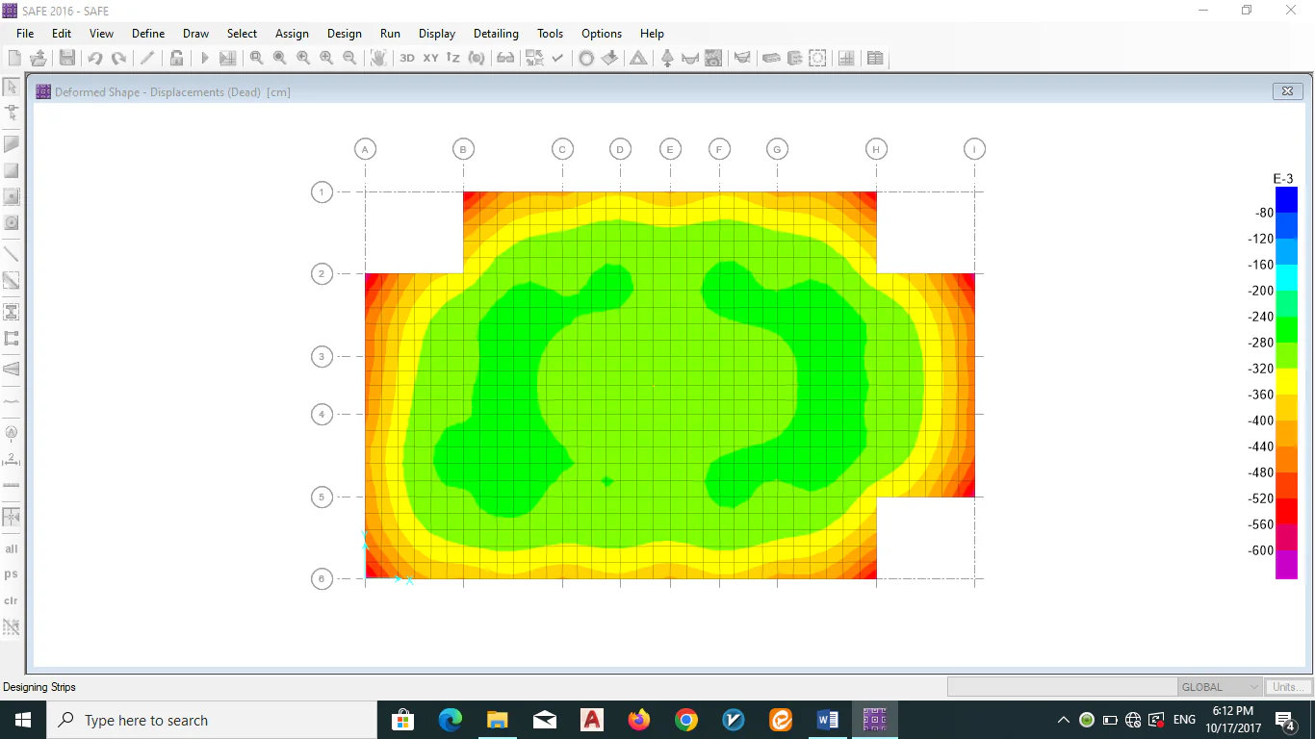Image resolution: width=1315 pixels, height=739 pixels.
Task: Click the Undo arrow icon
Action: [95, 59]
